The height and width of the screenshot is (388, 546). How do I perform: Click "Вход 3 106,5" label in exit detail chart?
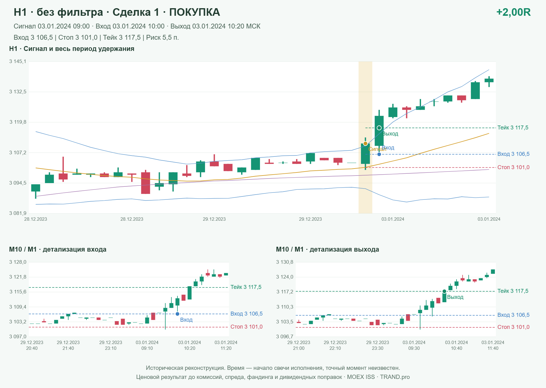514,315
